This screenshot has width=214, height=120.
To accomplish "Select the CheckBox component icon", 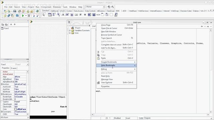I will point(81,15).
